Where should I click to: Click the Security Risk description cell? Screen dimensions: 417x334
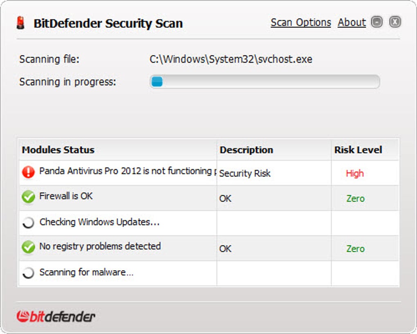[x=244, y=174]
